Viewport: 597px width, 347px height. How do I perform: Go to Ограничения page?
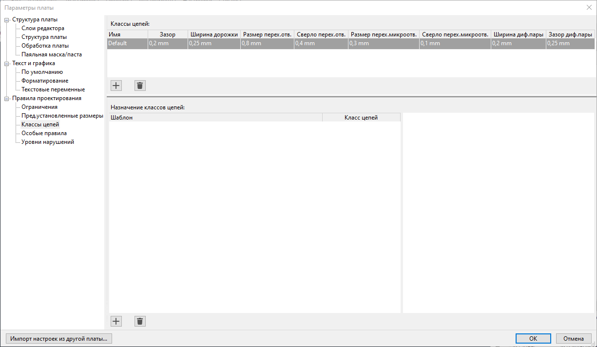[39, 107]
